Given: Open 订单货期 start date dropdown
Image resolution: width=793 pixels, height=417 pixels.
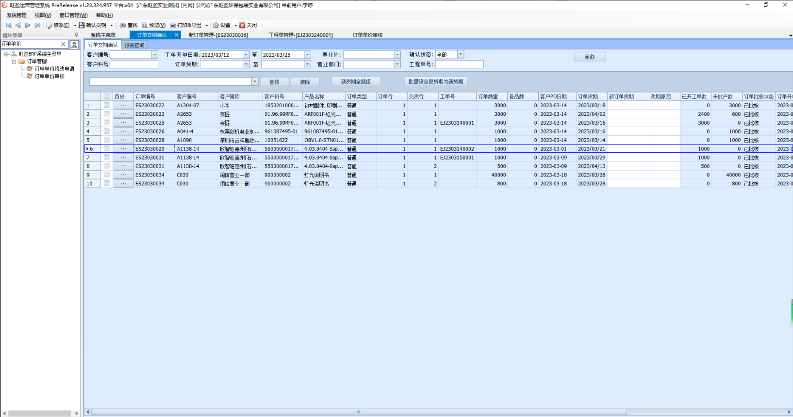Looking at the screenshot, I should coord(246,64).
